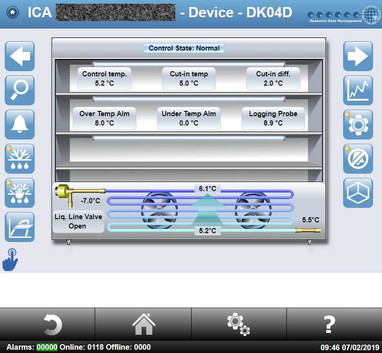Click the magnifying glass search icon
This screenshot has width=382, height=353.
[x=20, y=90]
